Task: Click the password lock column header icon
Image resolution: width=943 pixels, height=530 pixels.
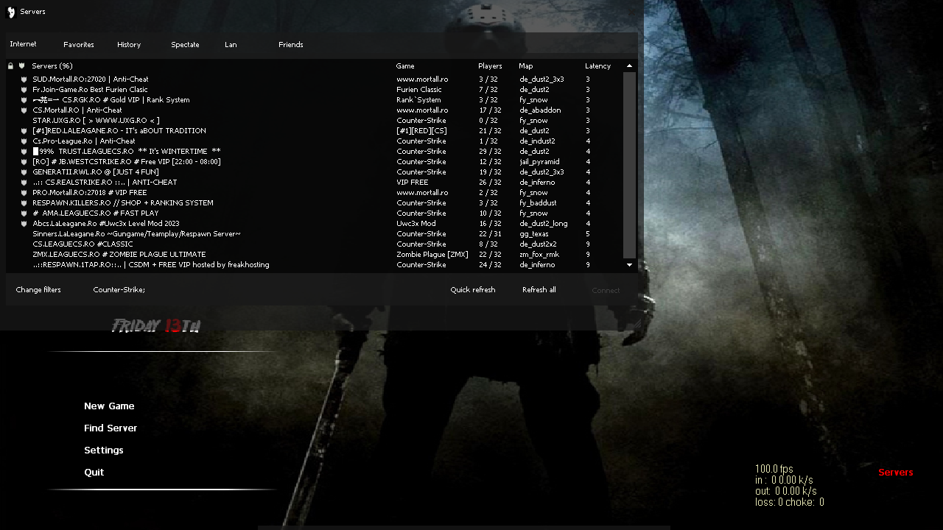Action: click(x=10, y=66)
